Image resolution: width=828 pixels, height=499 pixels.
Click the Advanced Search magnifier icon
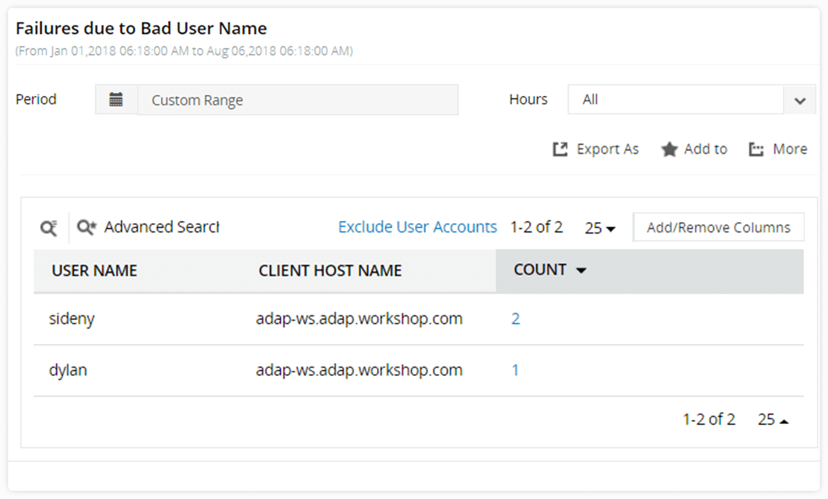[86, 227]
